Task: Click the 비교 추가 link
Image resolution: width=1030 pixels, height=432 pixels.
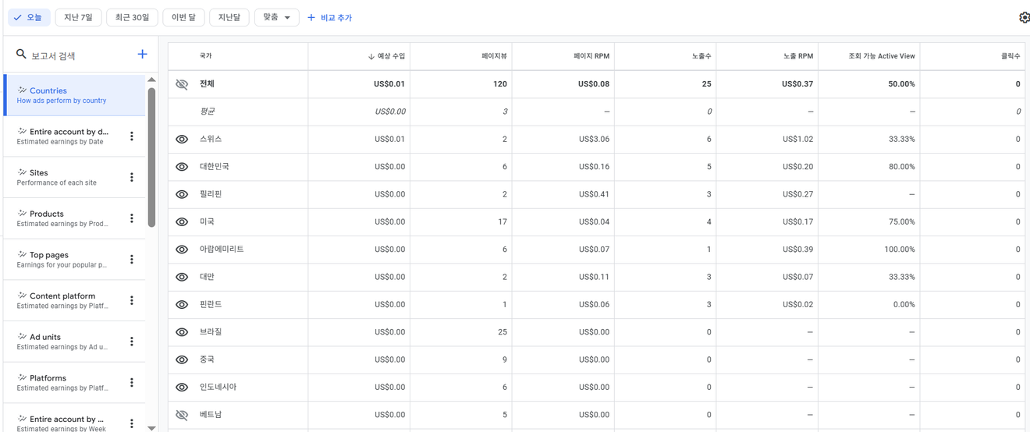Action: click(330, 17)
